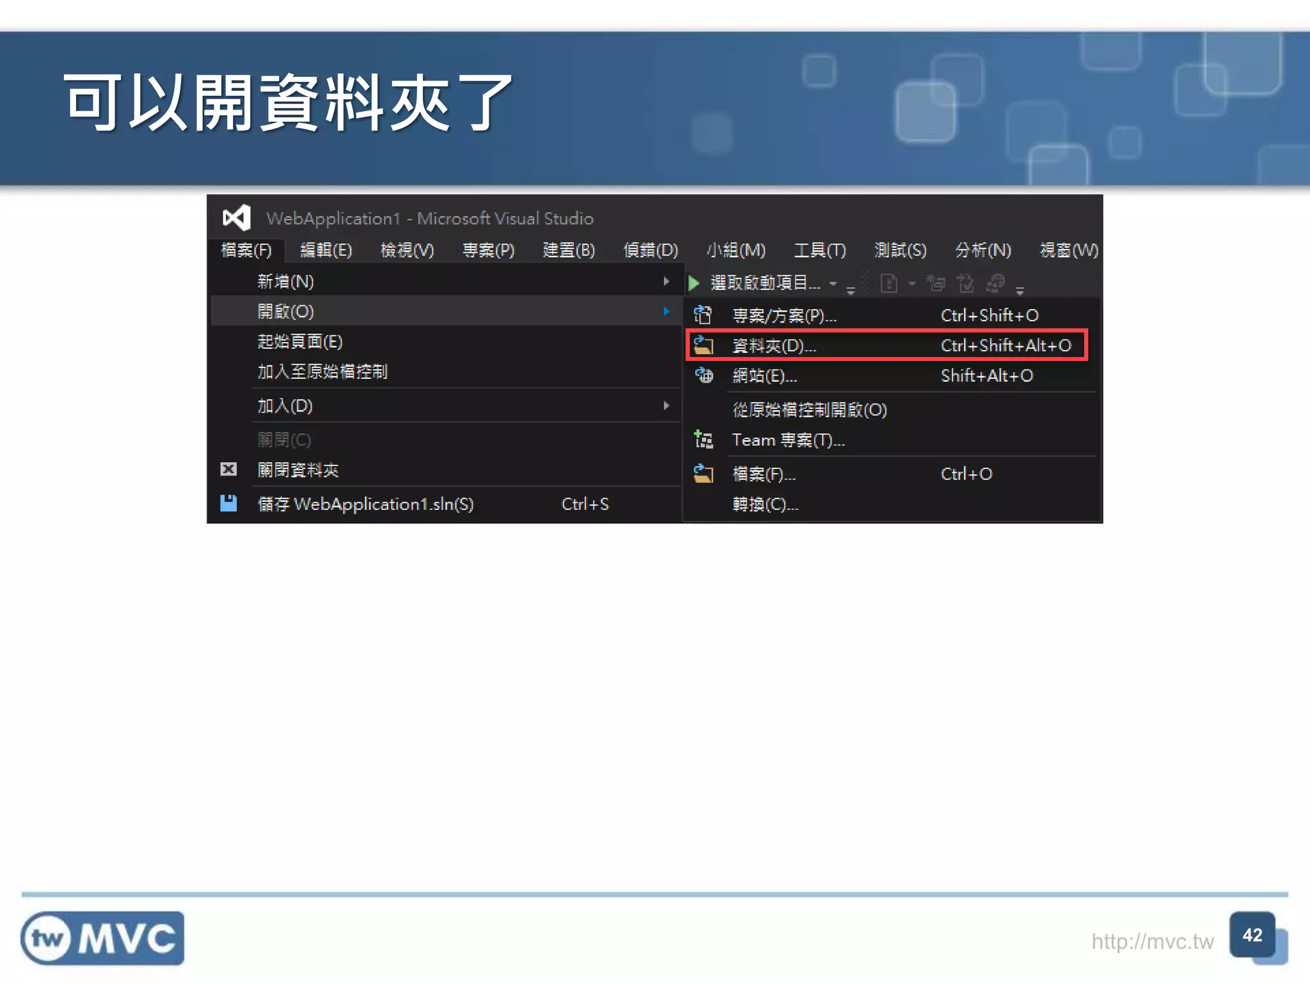Click the last toolbar icon before the overflow arrow
Image resolution: width=1310 pixels, height=983 pixels.
point(995,283)
